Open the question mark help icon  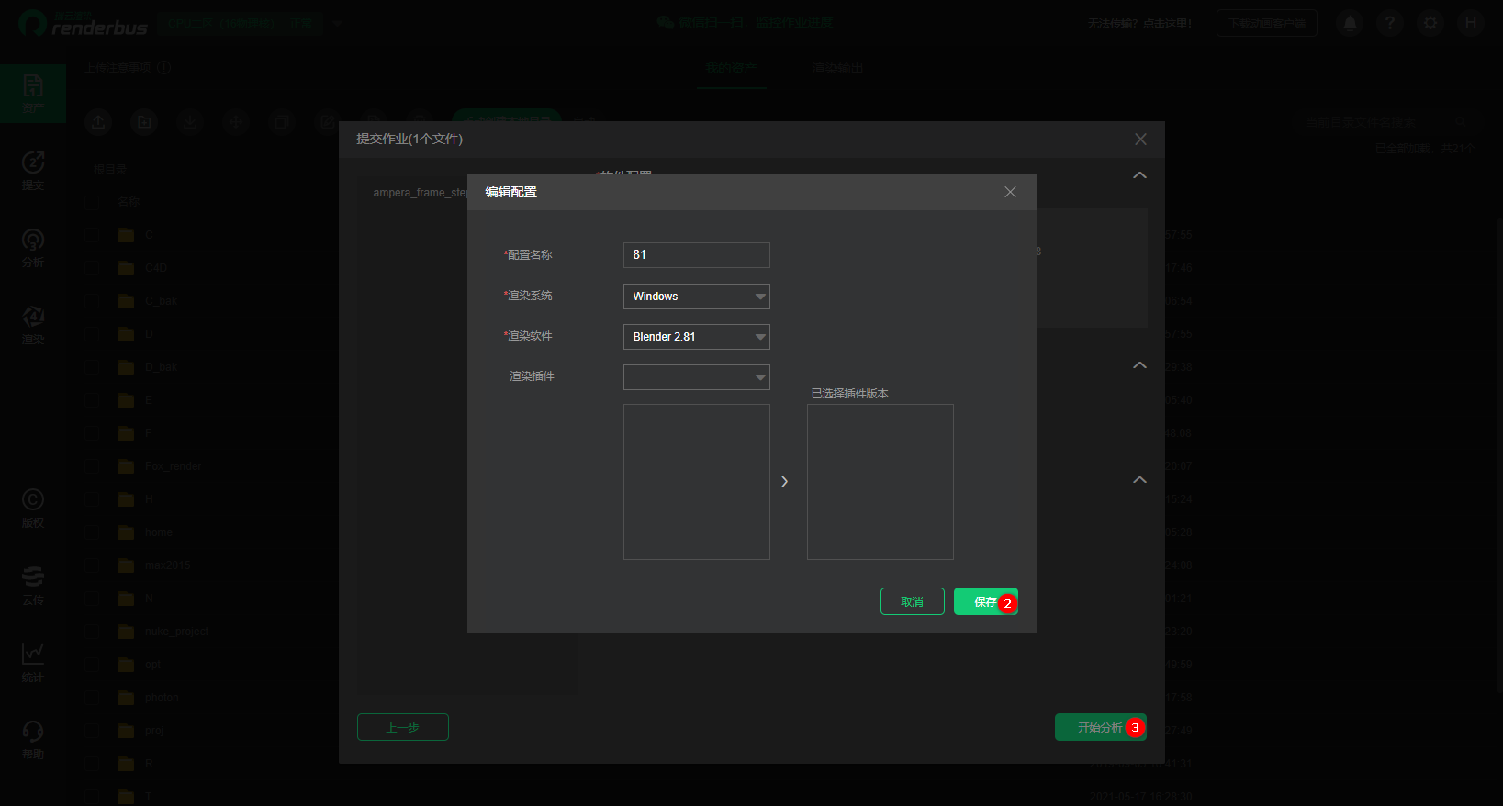click(x=1390, y=23)
